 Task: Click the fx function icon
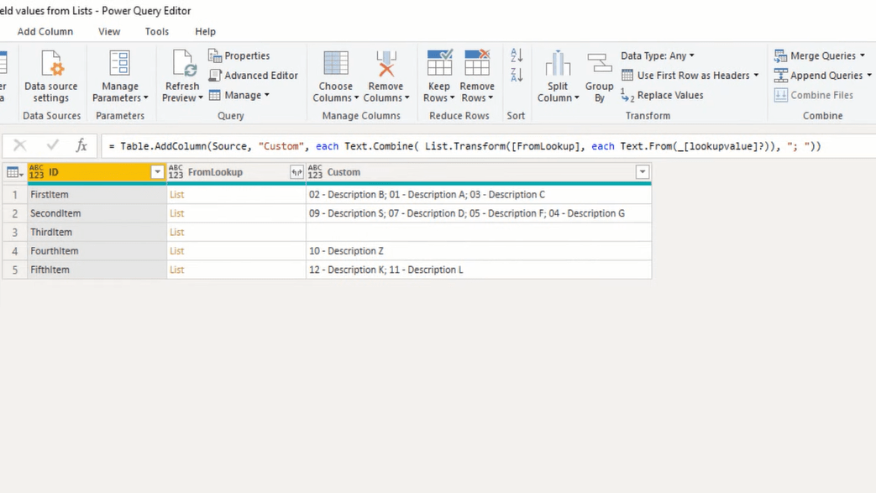[81, 146]
